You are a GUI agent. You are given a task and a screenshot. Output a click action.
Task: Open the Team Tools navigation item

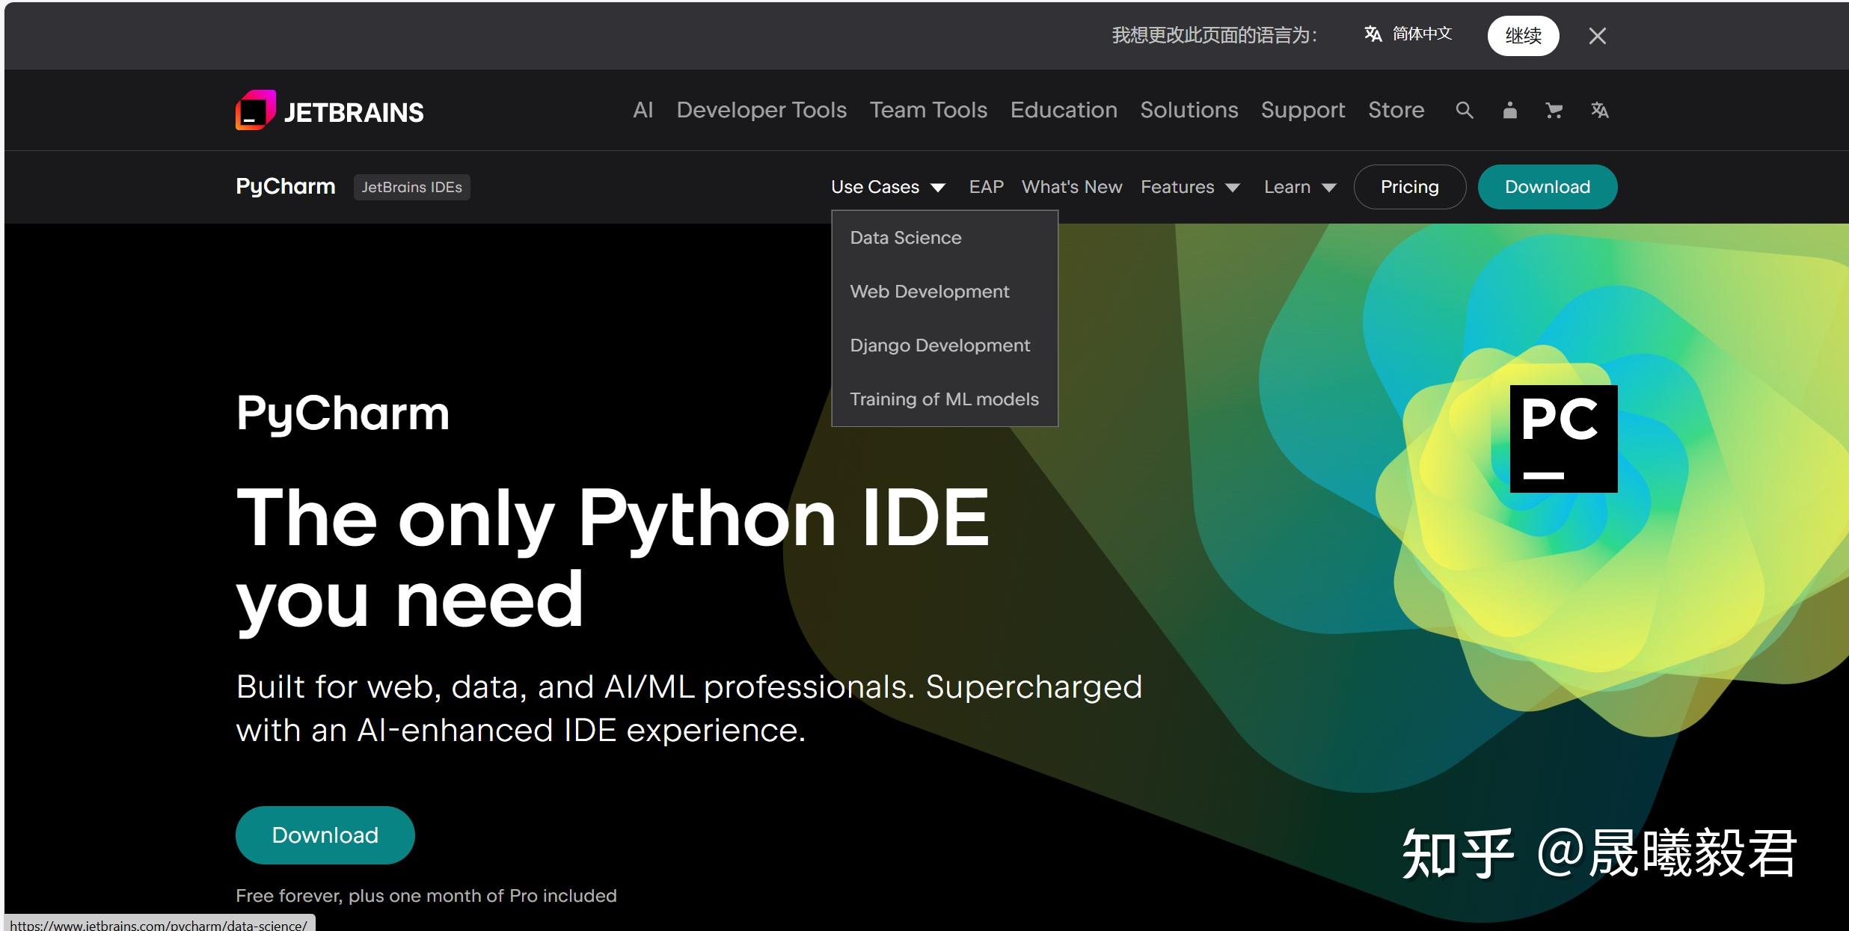pyautogui.click(x=928, y=110)
